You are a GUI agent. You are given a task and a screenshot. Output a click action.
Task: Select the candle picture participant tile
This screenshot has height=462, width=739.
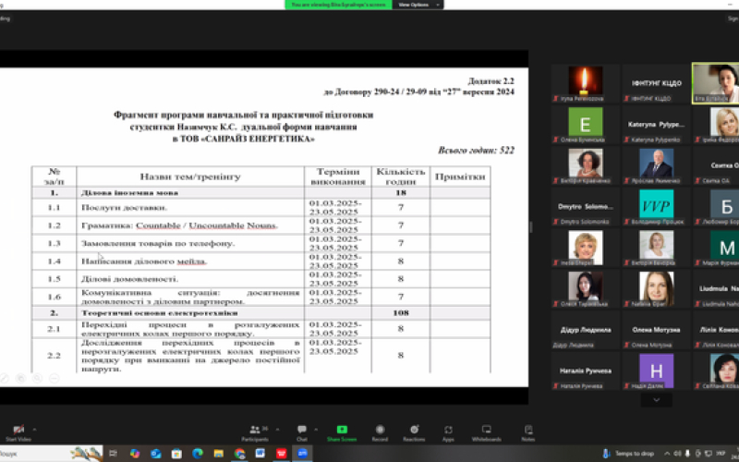[586, 84]
